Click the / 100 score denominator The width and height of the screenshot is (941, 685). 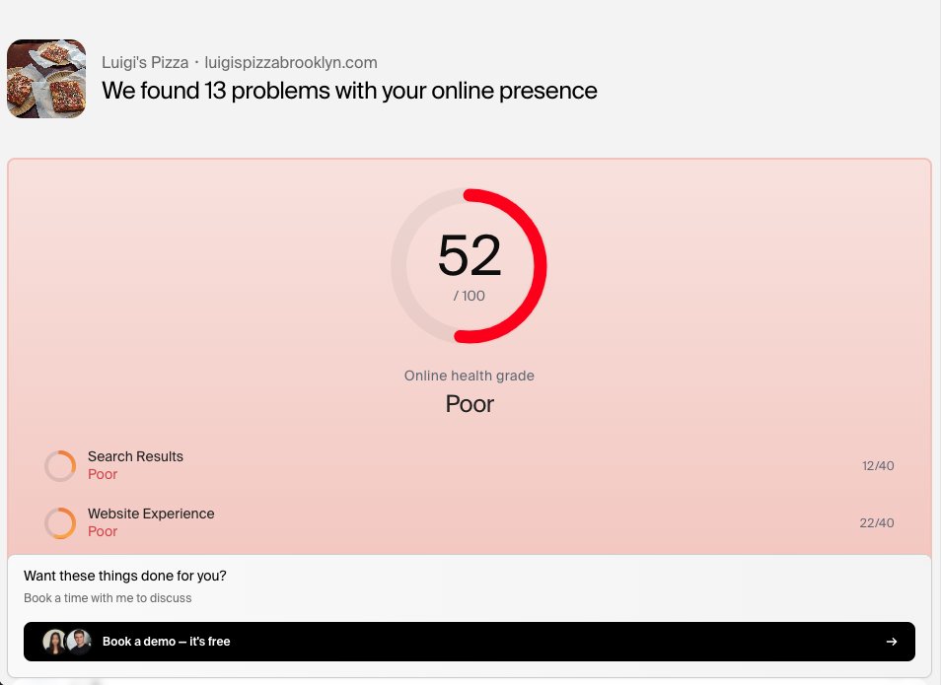469,296
